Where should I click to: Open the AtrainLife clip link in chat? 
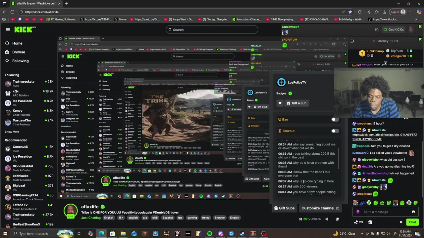[385, 137]
